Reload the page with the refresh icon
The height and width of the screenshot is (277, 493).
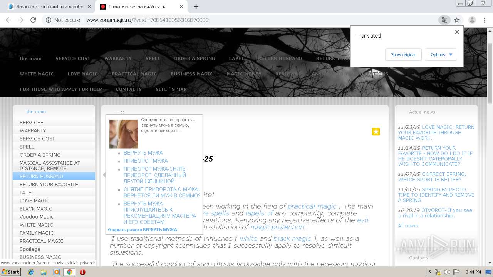coord(33,20)
